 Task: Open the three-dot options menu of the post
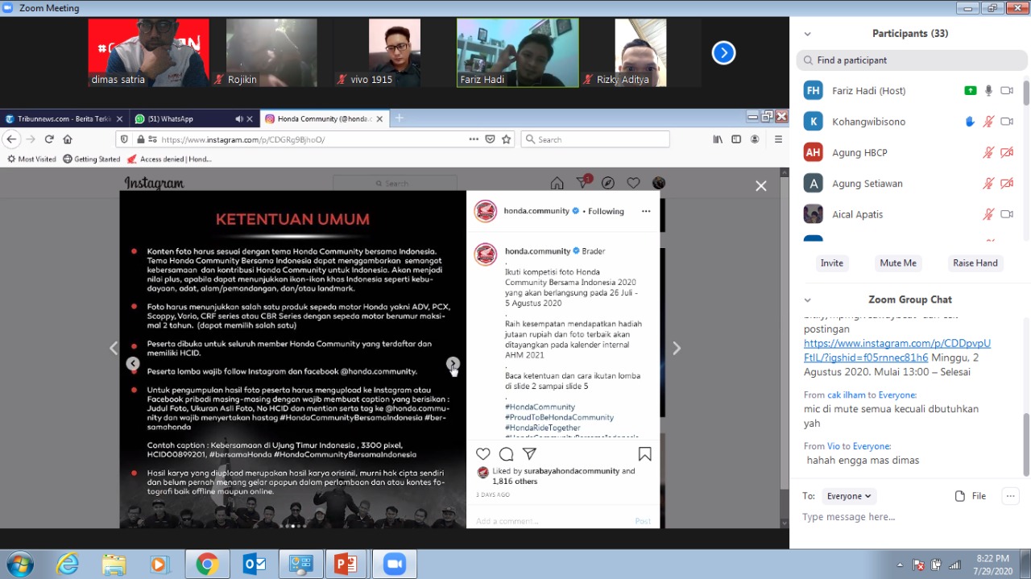click(645, 211)
